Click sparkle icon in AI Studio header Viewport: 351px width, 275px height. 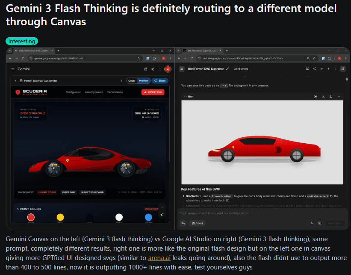(322, 69)
